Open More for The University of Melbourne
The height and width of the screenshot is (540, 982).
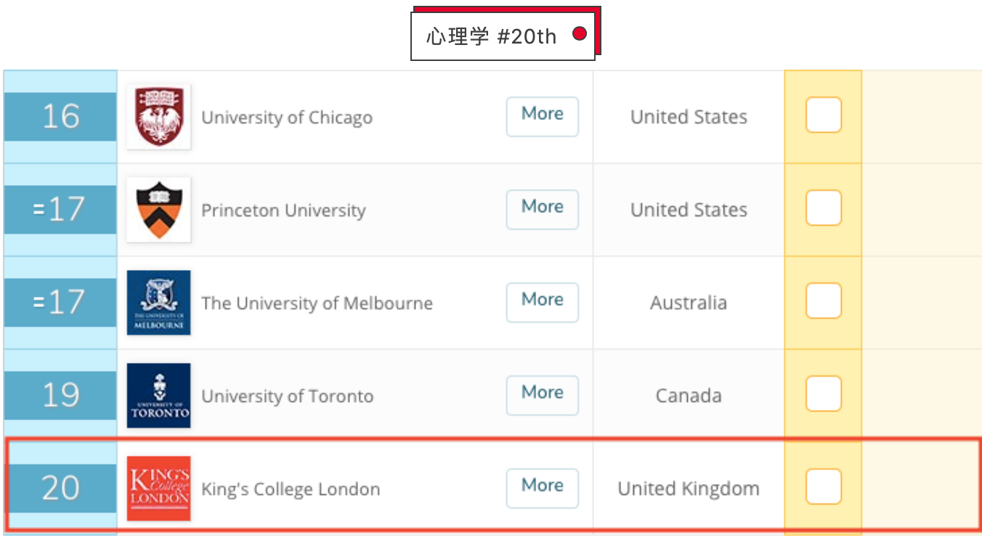click(x=542, y=302)
